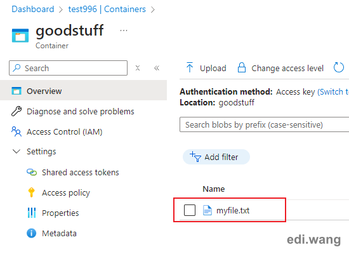Click the Change access level lock icon
The height and width of the screenshot is (254, 349).
click(242, 67)
